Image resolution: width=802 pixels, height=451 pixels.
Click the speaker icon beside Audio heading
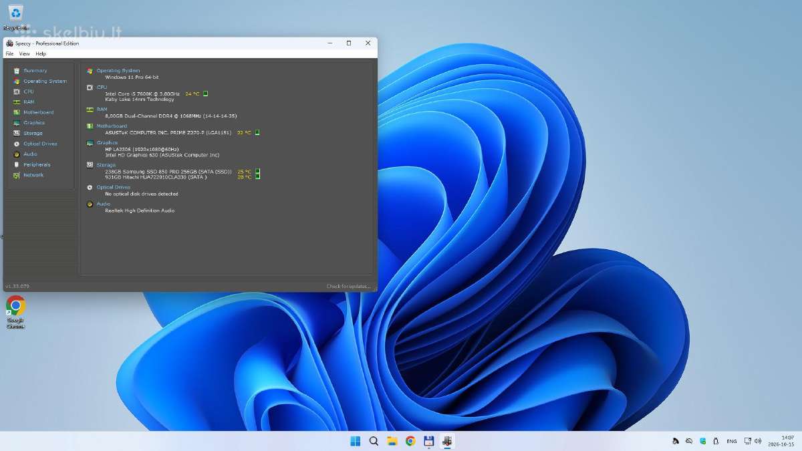90,204
